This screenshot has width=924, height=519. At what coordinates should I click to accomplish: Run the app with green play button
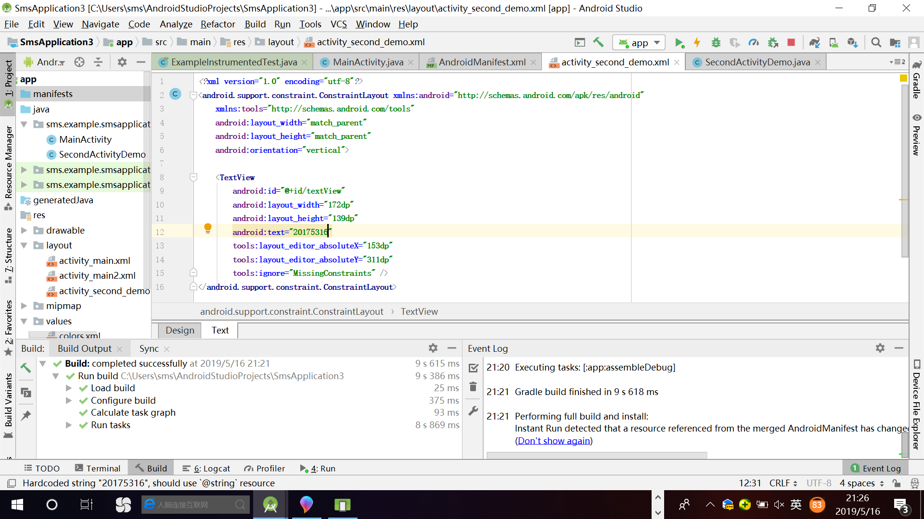[x=679, y=42]
